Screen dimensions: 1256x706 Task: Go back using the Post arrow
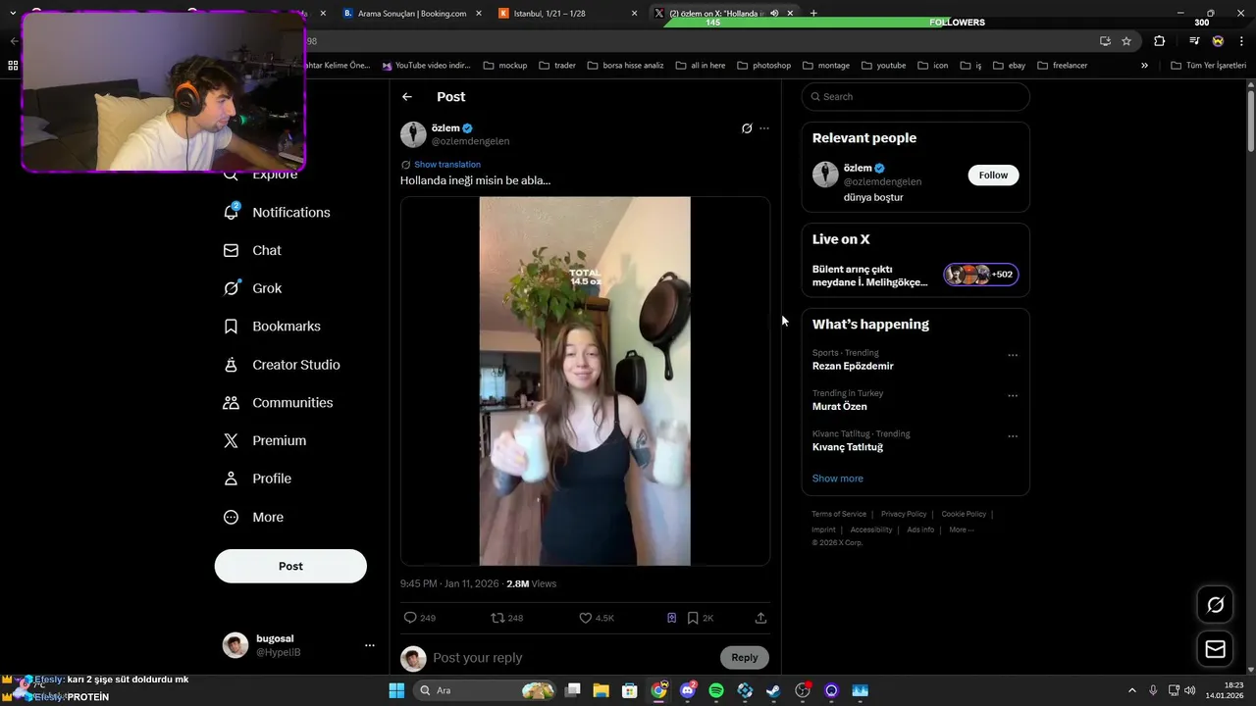click(x=407, y=97)
